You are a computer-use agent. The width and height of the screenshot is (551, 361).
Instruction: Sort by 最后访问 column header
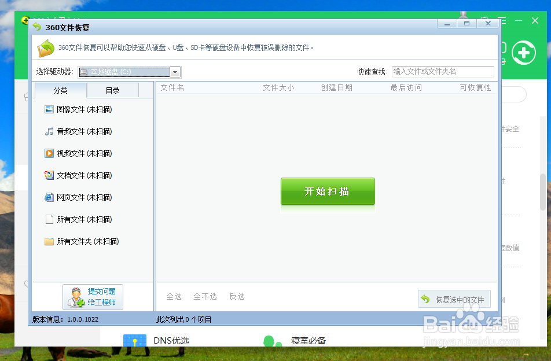point(406,88)
